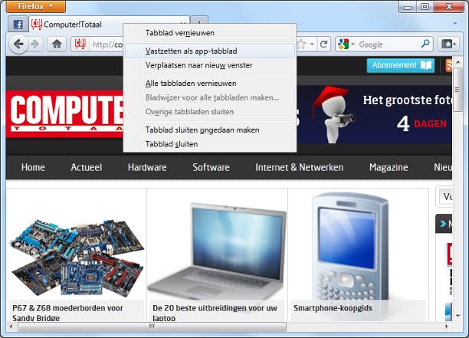Image resolution: width=469 pixels, height=338 pixels.
Task: Click the photo contest banner advertisement
Action: pyautogui.click(x=375, y=114)
